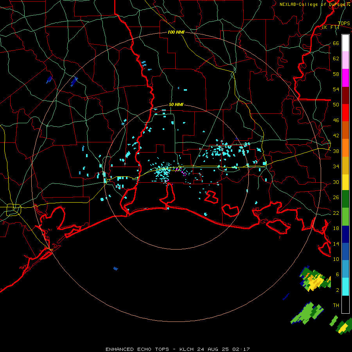Click the TOPS legend title

(x=344, y=23)
